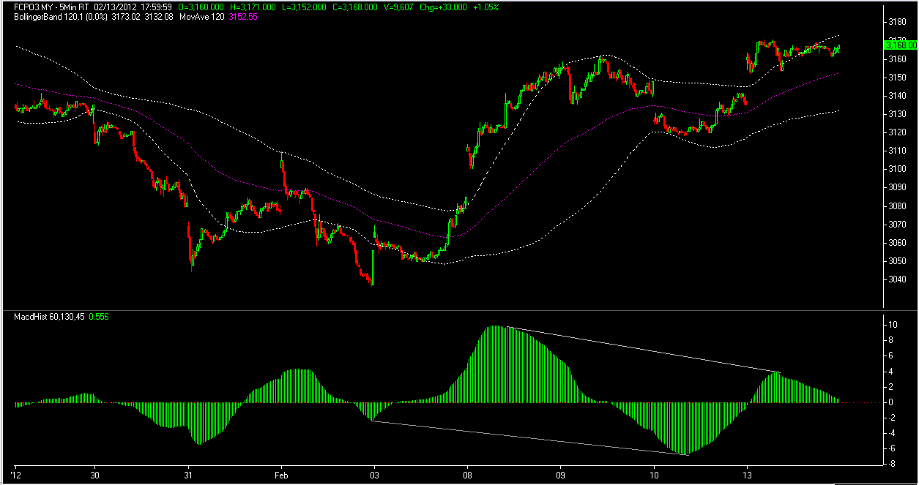Click the 08 date label on time axis
919x485 pixels.
(x=466, y=475)
